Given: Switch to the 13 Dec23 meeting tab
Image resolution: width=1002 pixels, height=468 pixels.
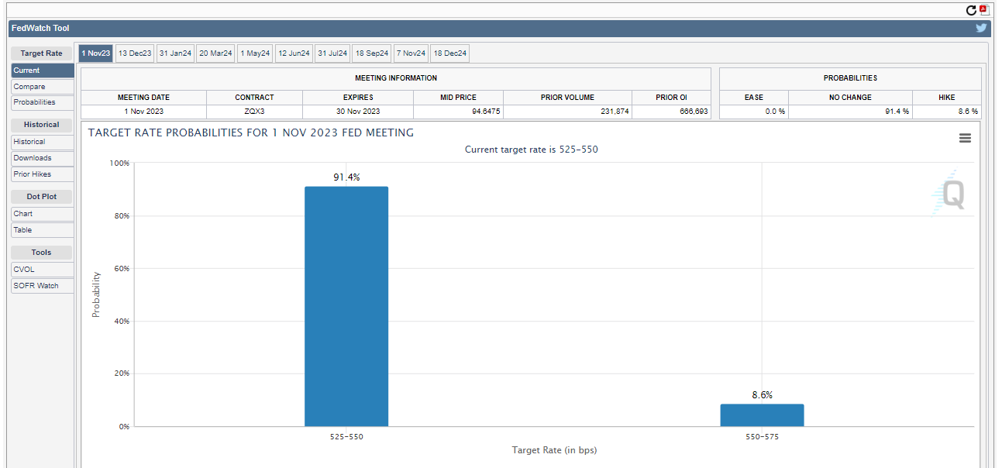Looking at the screenshot, I should coord(135,53).
